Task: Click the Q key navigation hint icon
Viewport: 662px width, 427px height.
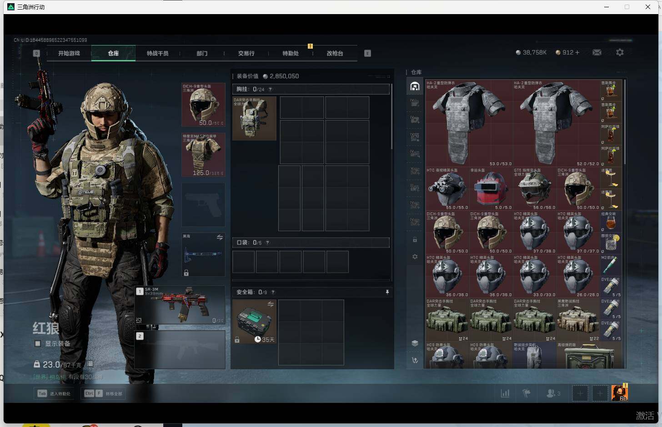Action: pos(36,53)
